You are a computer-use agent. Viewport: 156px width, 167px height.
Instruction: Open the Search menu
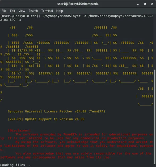[x=33, y=11]
